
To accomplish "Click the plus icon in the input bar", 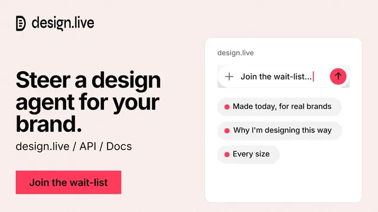I will 229,77.
